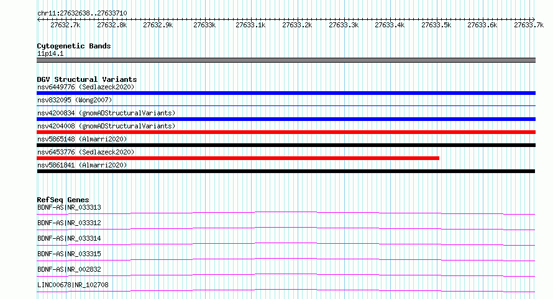
Task: Click the RefSeq Genes track title
Action: [63, 200]
